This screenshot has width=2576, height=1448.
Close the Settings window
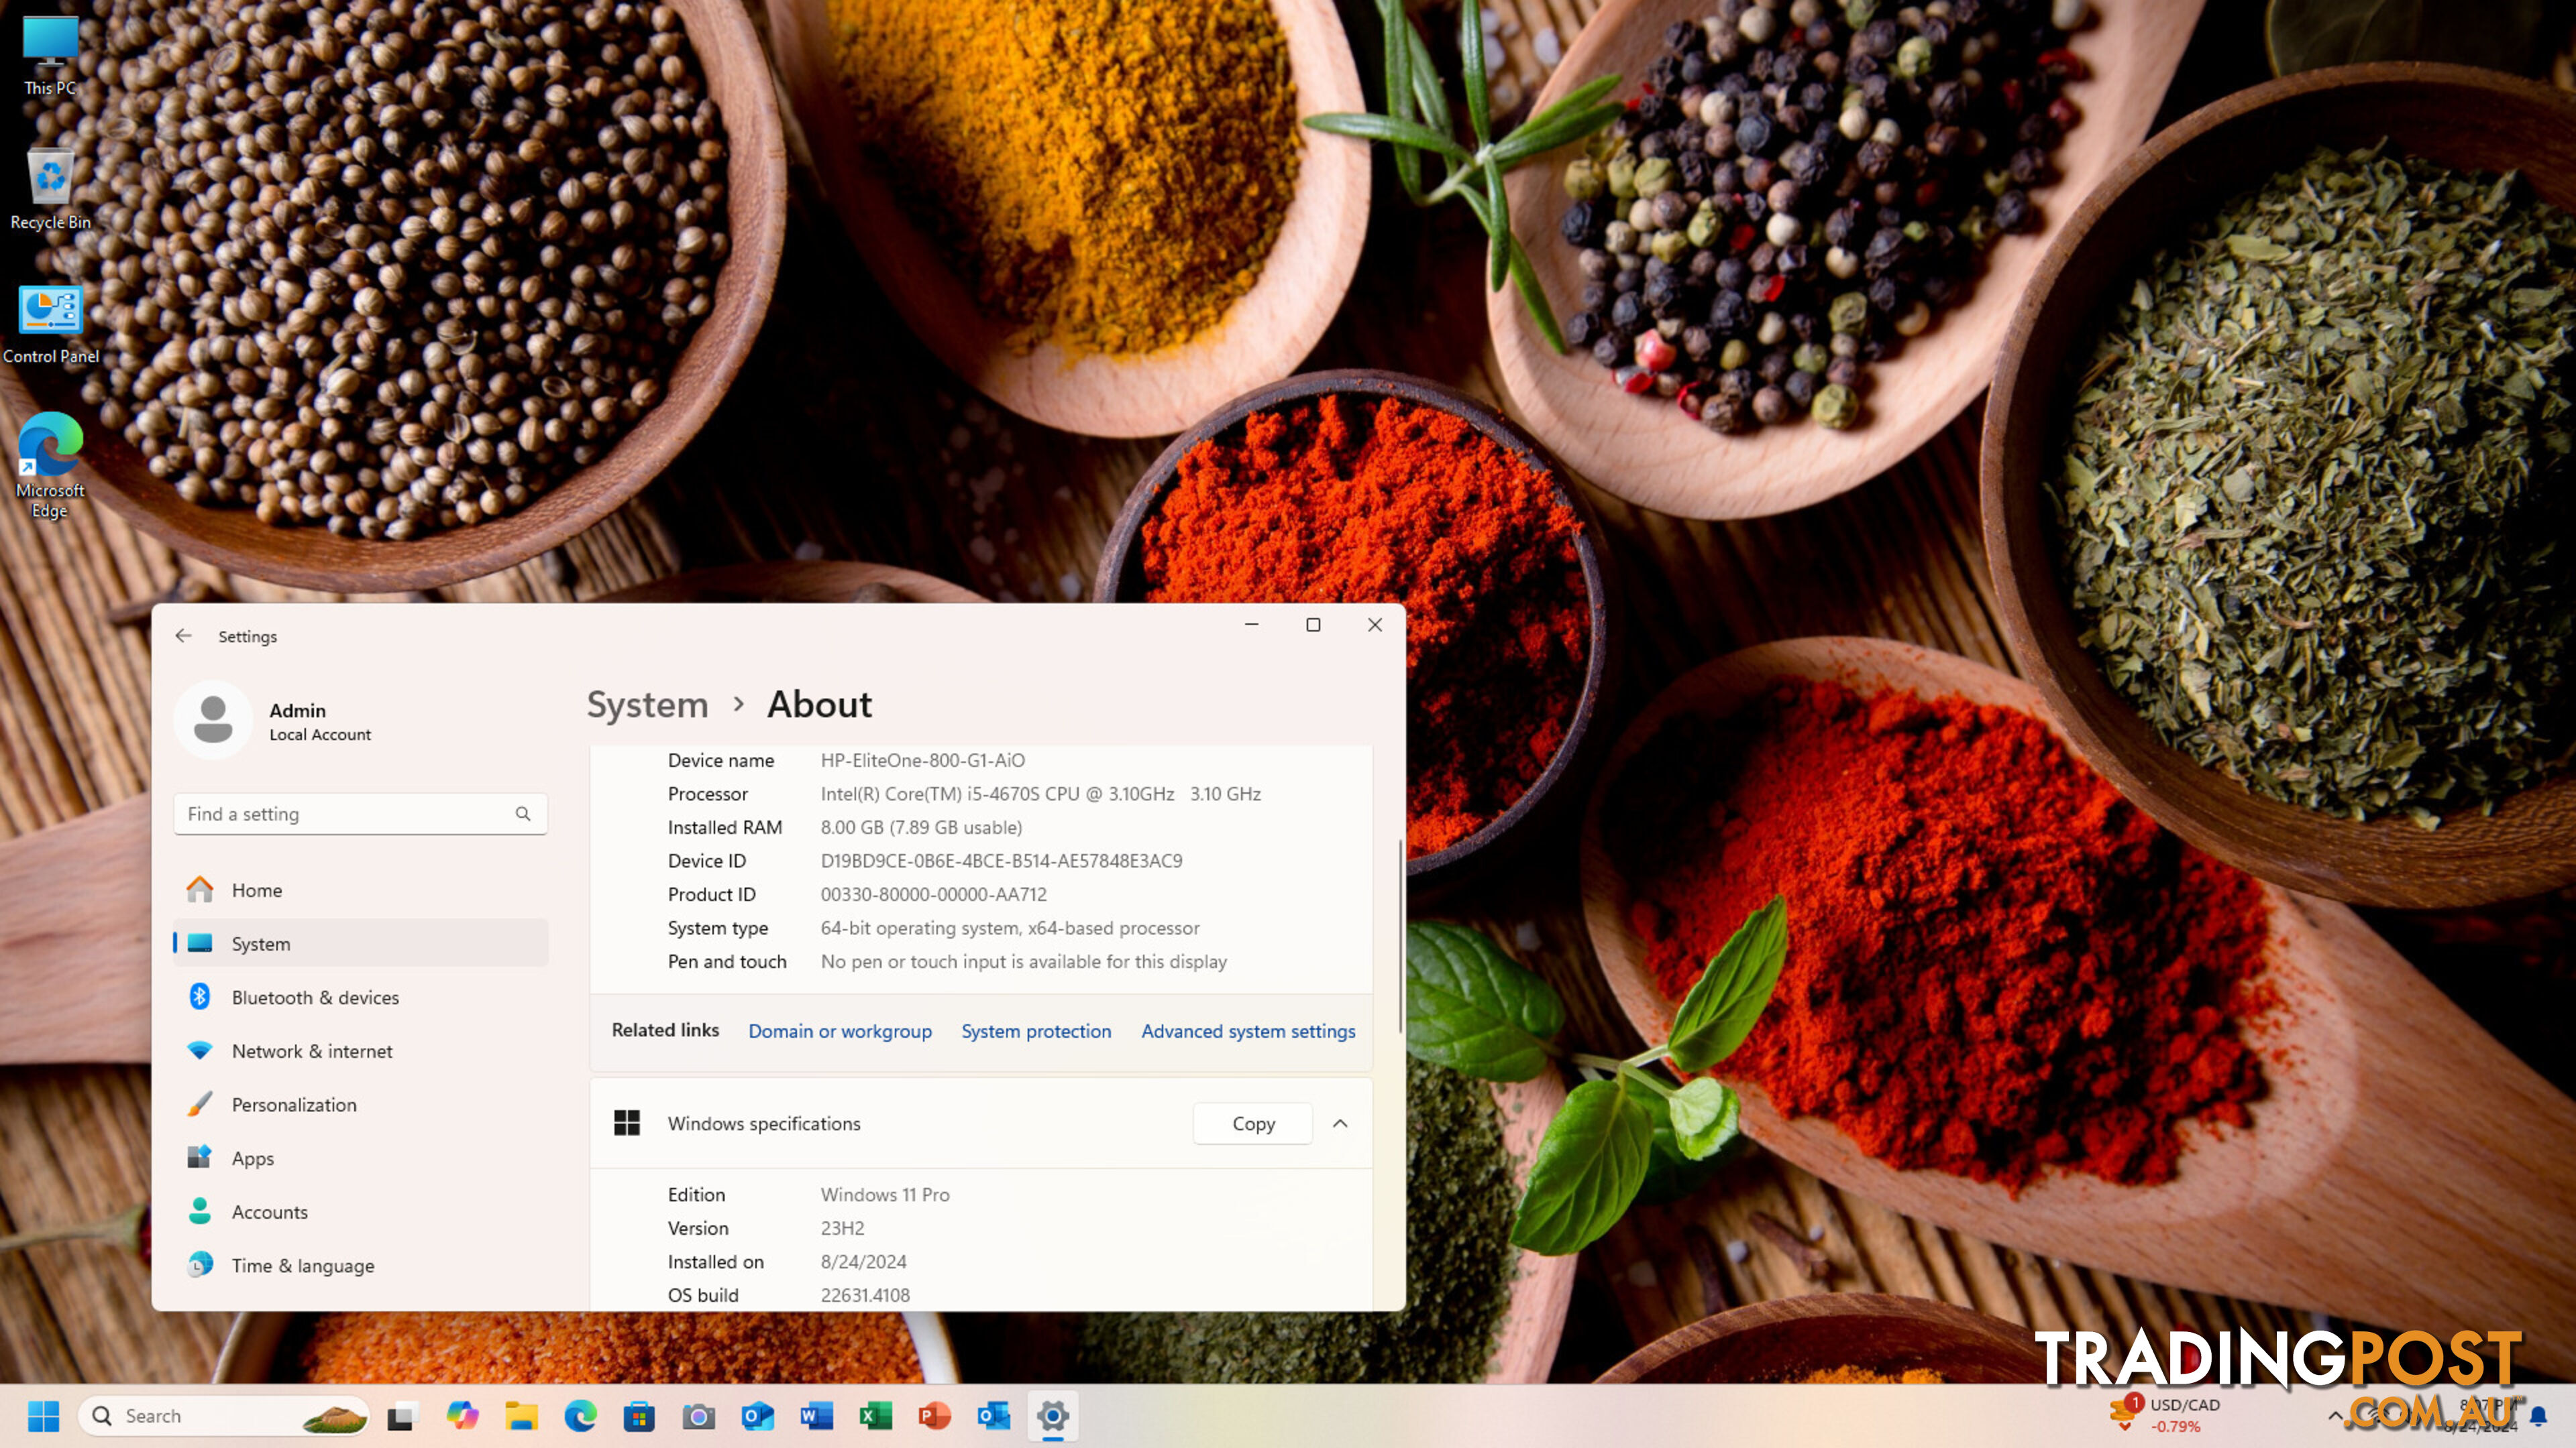(x=1375, y=625)
